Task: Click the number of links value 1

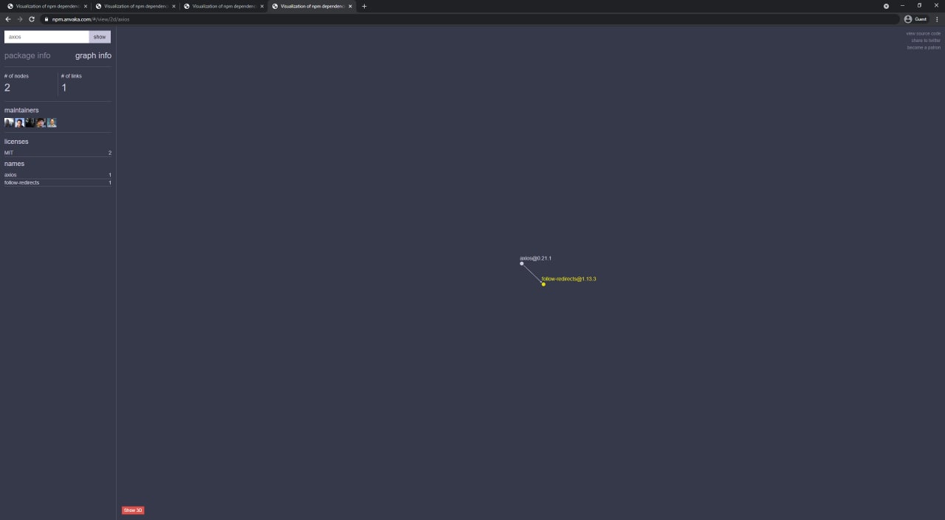Action: [x=64, y=88]
